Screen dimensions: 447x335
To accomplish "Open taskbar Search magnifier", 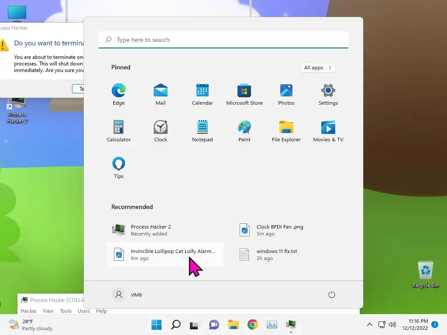I will tap(175, 325).
